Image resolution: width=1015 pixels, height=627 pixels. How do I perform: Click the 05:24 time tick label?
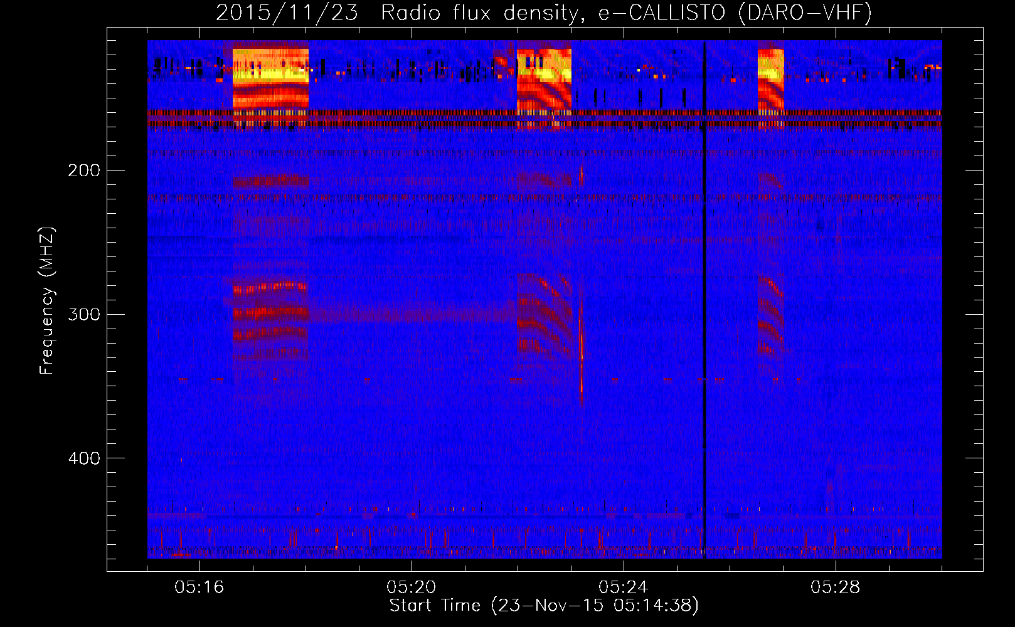click(624, 587)
